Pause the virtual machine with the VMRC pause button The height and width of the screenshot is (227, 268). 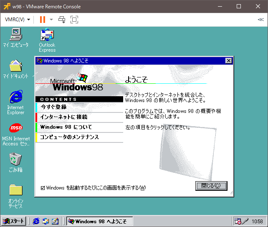(x=43, y=20)
